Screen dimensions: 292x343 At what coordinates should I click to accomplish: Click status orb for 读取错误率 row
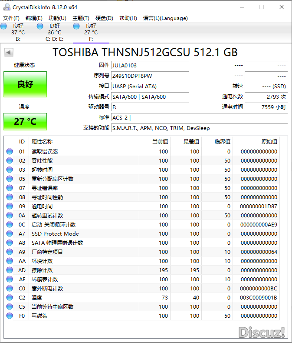pyautogui.click(x=10, y=152)
